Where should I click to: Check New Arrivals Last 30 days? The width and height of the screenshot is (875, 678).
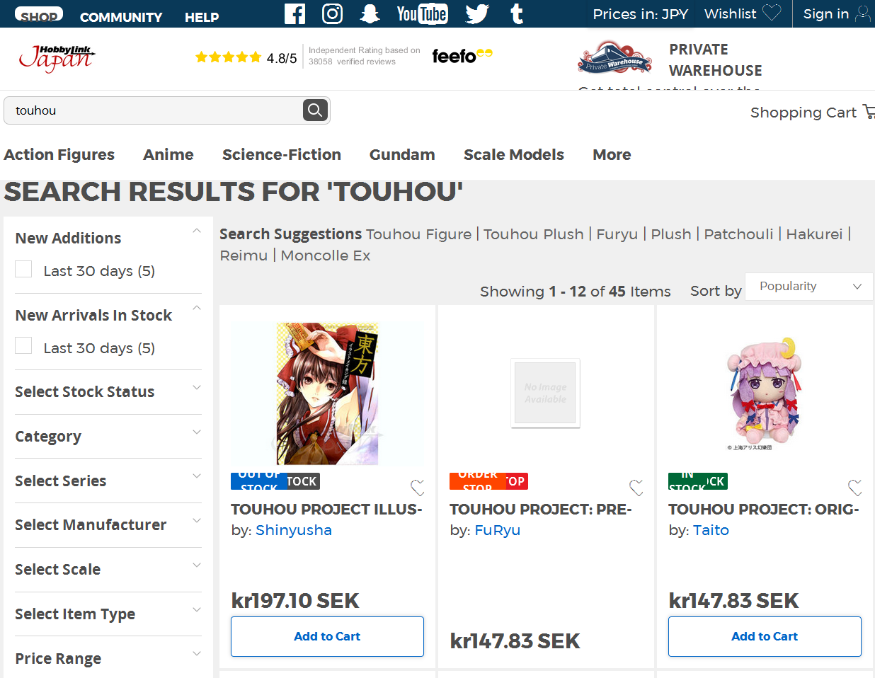pyautogui.click(x=24, y=347)
